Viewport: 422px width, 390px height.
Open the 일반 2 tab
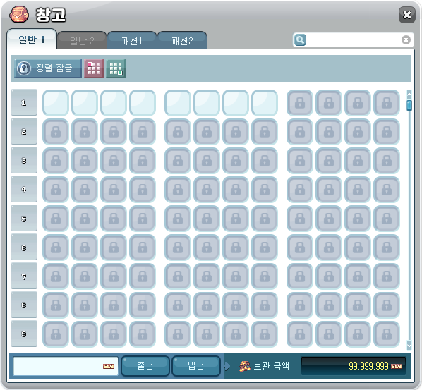click(82, 41)
